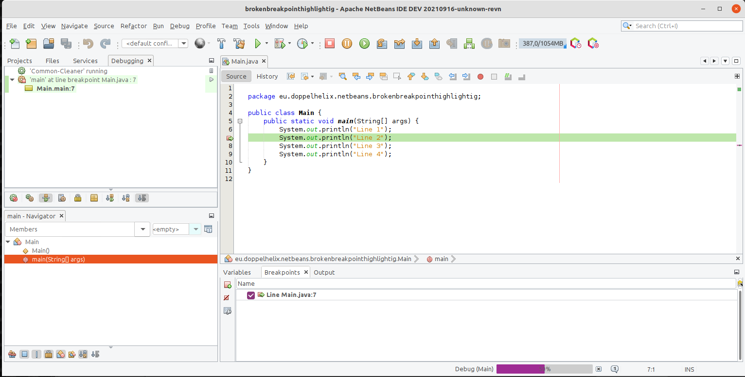This screenshot has height=377, width=745.
Task: Select the Main.main:7 stack frame
Action: point(56,88)
